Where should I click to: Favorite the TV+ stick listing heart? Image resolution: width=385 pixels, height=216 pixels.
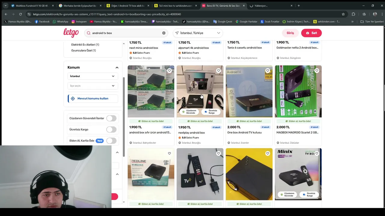[x=218, y=153]
